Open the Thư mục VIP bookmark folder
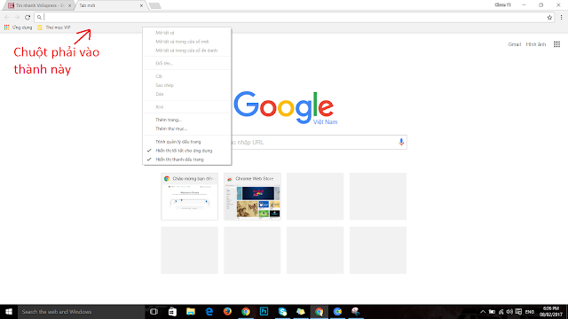The image size is (568, 319). click(54, 27)
